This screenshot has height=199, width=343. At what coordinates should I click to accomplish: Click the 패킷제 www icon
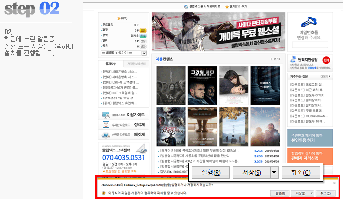106,135
